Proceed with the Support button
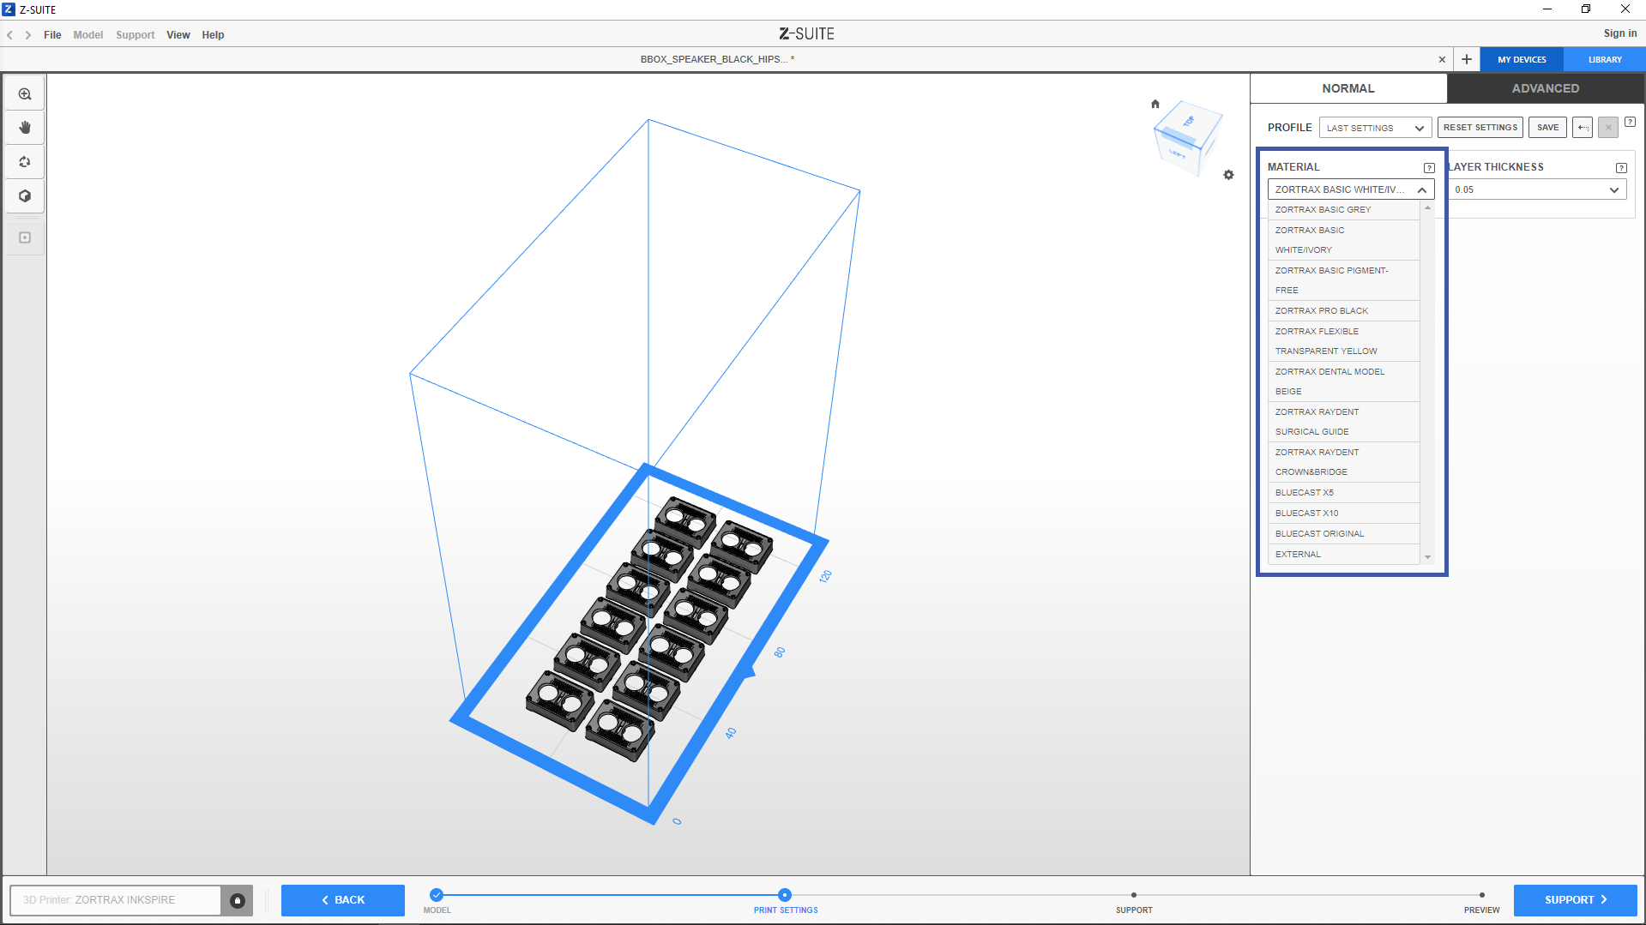Viewport: 1646px width, 925px height. click(1575, 900)
